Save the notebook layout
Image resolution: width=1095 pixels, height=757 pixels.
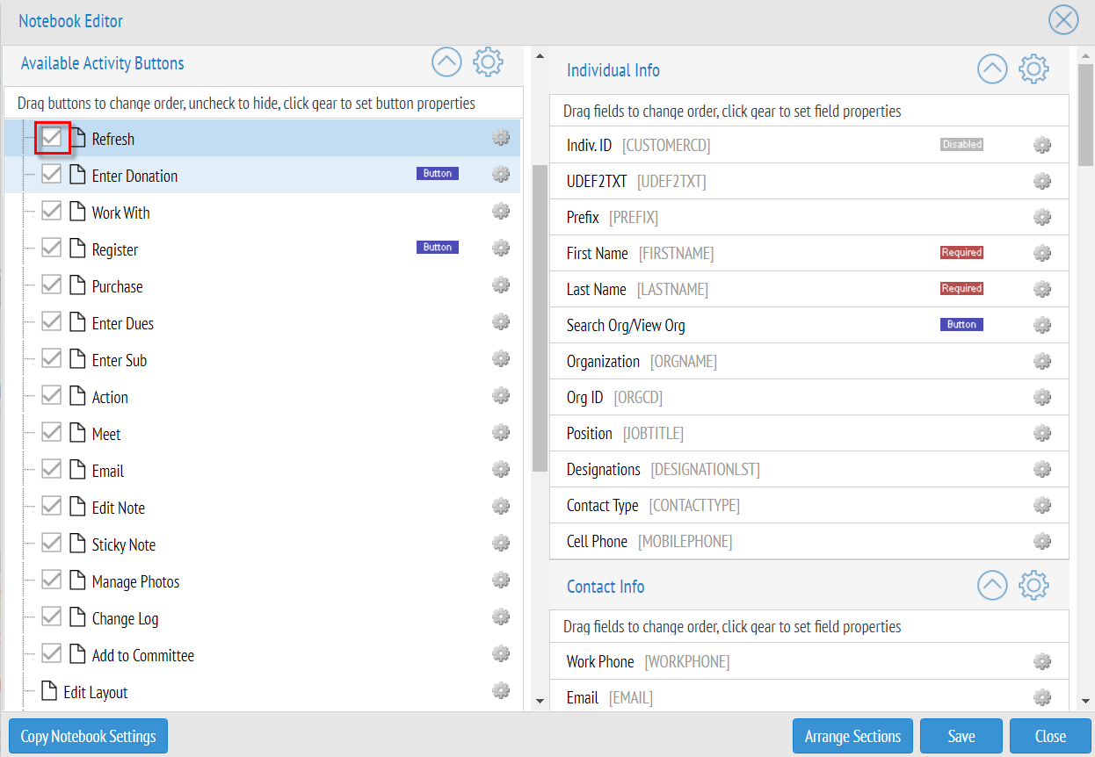click(x=961, y=736)
